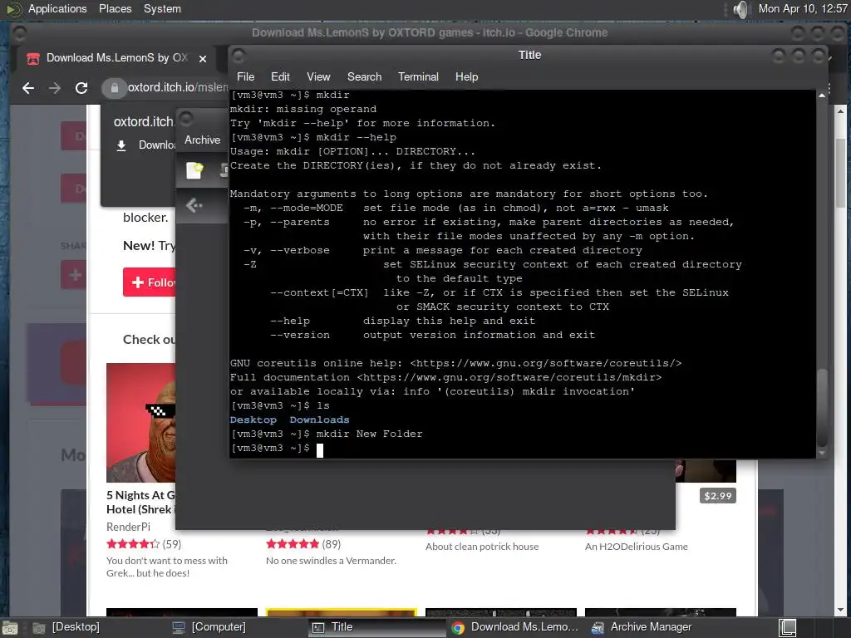Open the System menu in top panel
Image resolution: width=851 pixels, height=638 pixels.
tap(162, 8)
